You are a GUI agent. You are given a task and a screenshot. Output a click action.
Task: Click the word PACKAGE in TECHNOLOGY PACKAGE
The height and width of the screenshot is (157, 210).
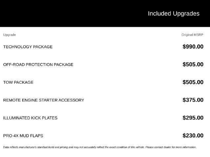[x=43, y=47]
